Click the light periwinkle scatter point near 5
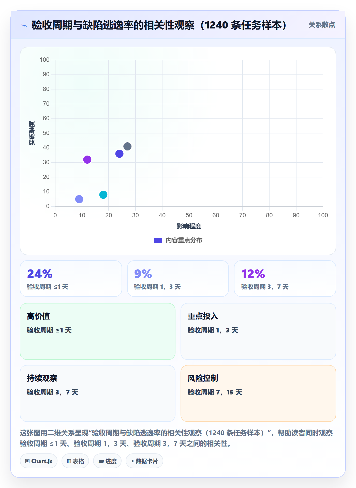356x488 pixels. [x=79, y=199]
